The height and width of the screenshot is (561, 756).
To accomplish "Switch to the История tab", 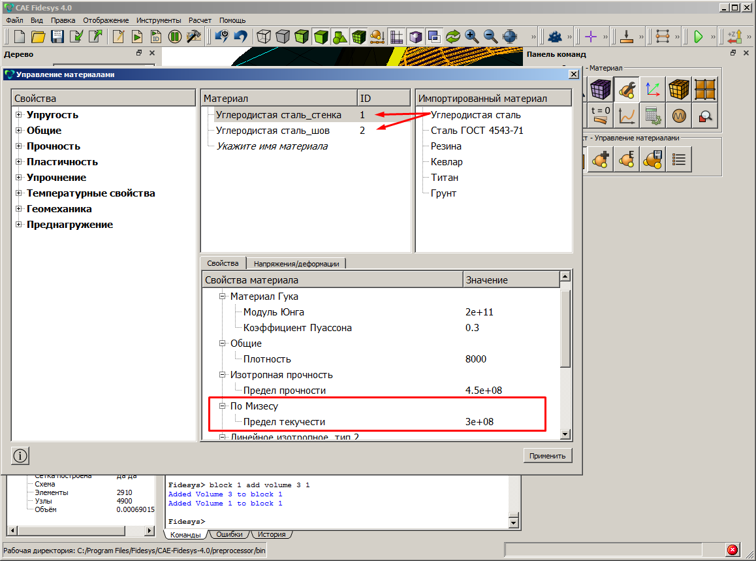I will [x=271, y=534].
